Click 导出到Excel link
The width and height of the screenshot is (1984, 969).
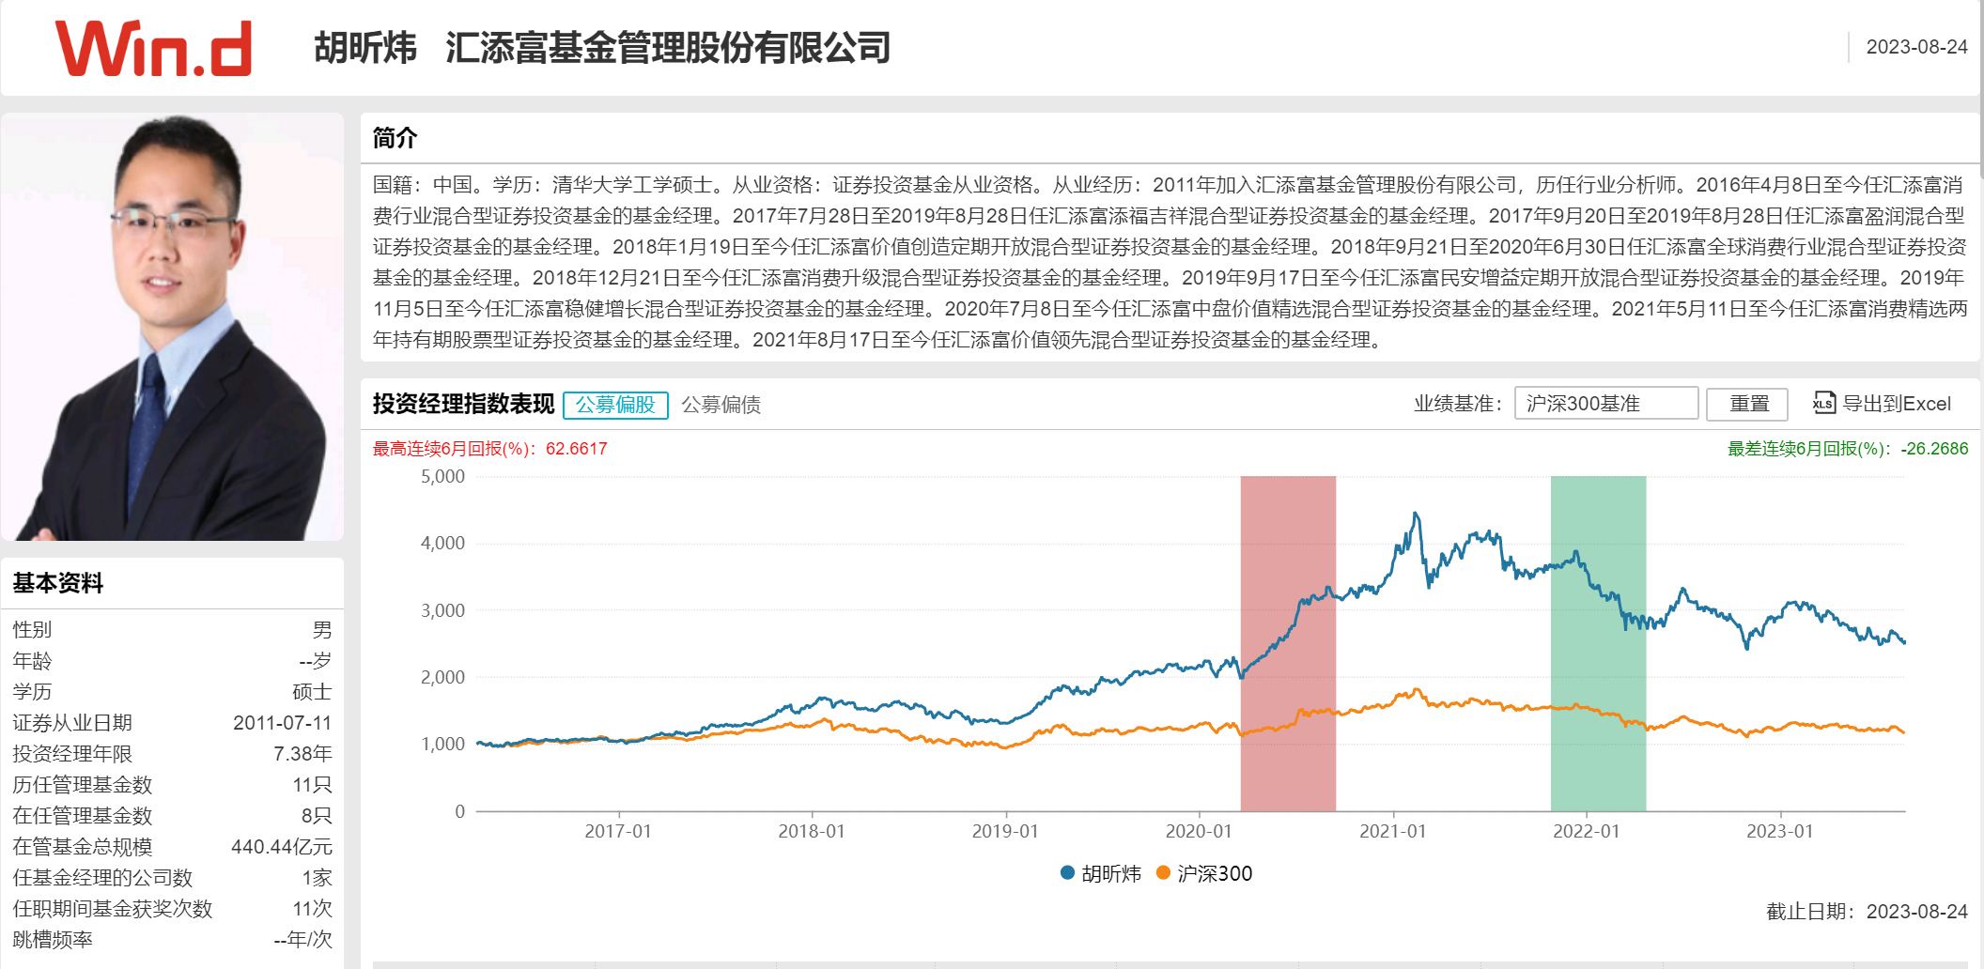click(x=1897, y=404)
